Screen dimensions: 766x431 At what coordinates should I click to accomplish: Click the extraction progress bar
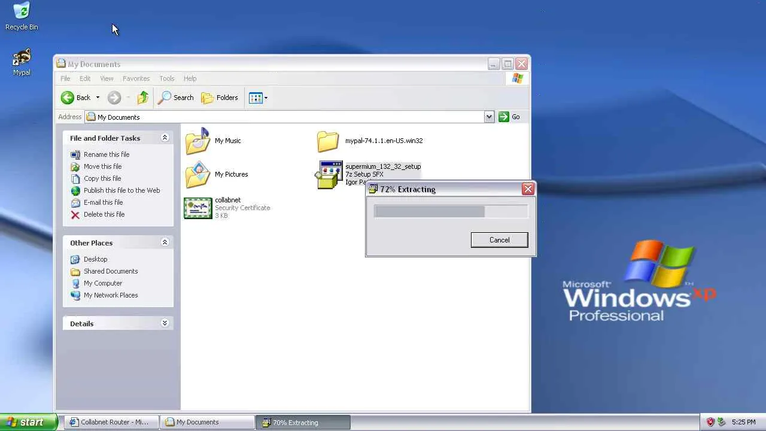tap(451, 211)
